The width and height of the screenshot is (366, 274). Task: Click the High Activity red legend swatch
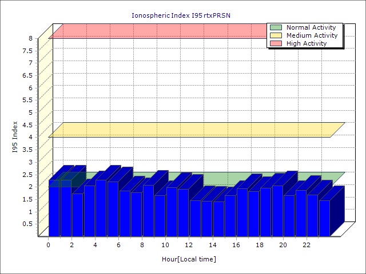click(276, 43)
